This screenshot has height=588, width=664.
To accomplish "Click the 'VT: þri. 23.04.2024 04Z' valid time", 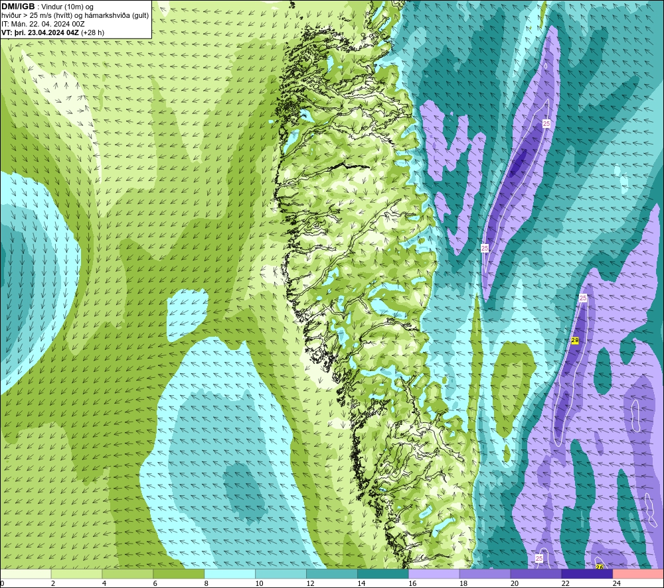I will (x=40, y=32).
